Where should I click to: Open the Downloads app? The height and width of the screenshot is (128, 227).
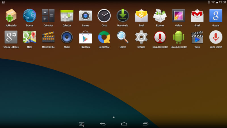123,16
